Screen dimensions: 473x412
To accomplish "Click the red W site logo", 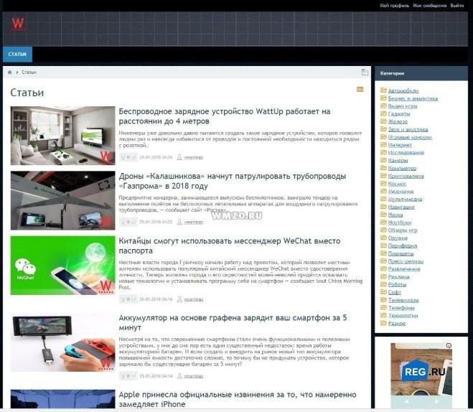I will point(18,24).
